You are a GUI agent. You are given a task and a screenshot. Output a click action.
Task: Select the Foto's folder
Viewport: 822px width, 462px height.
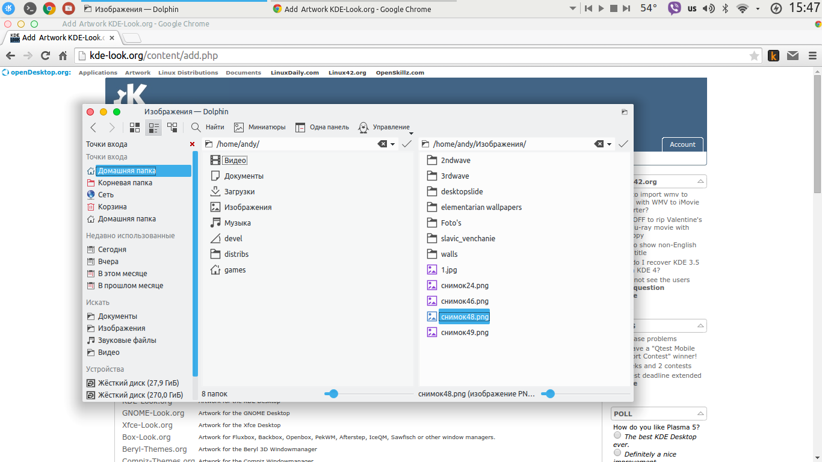tap(444, 223)
